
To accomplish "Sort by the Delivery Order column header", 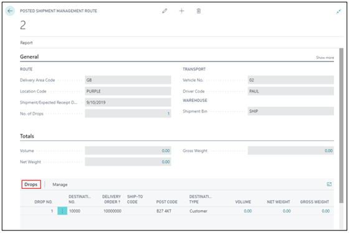I will pyautogui.click(x=112, y=199).
